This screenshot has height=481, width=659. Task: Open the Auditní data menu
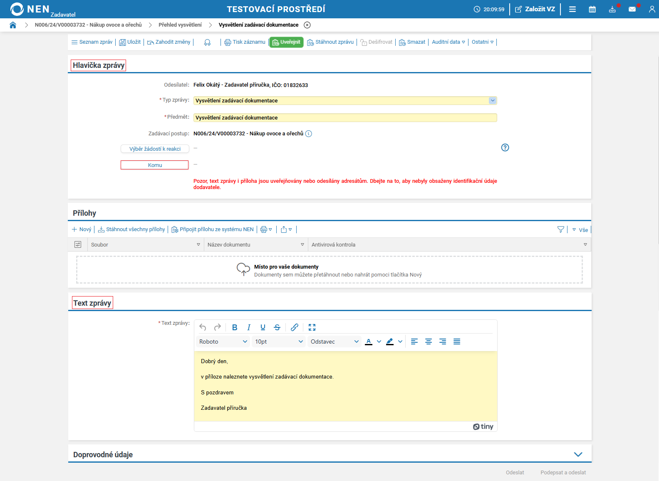[x=448, y=42]
